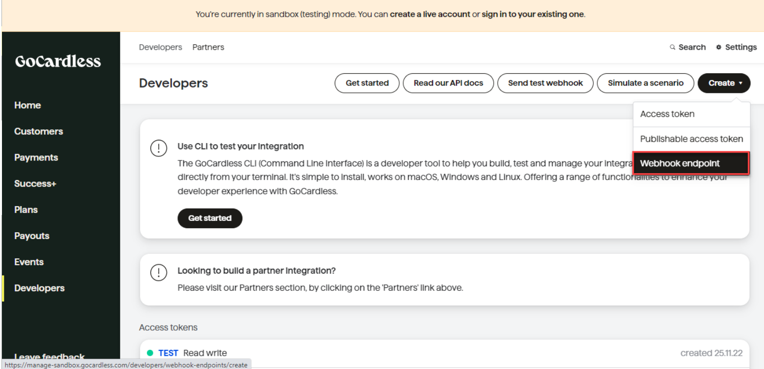Expand the Create dropdown button
Image resolution: width=764 pixels, height=369 pixels.
click(724, 83)
